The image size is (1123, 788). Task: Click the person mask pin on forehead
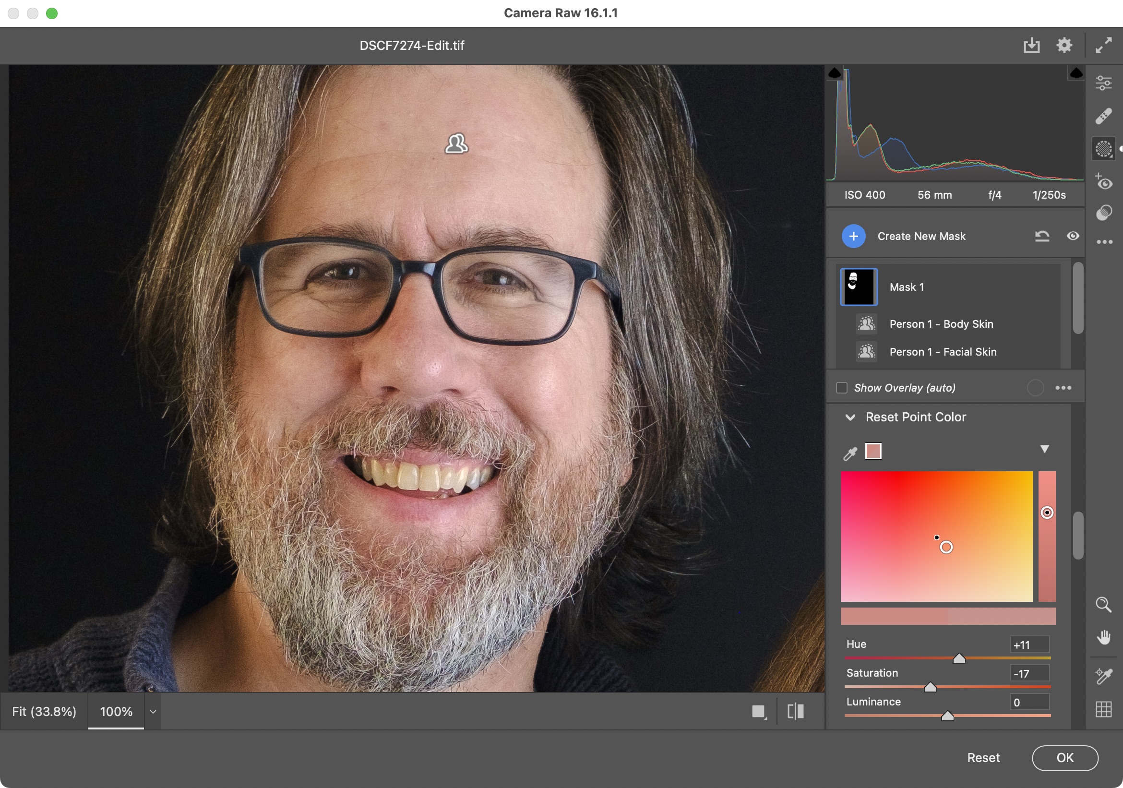[456, 144]
